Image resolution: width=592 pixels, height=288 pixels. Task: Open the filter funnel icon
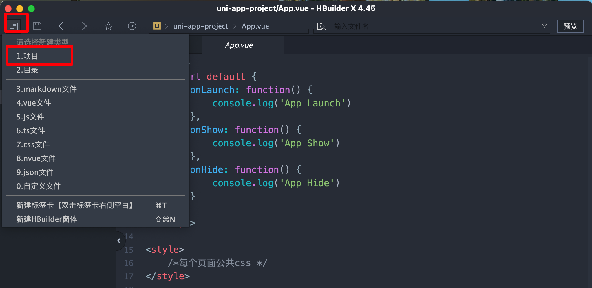[x=545, y=26]
